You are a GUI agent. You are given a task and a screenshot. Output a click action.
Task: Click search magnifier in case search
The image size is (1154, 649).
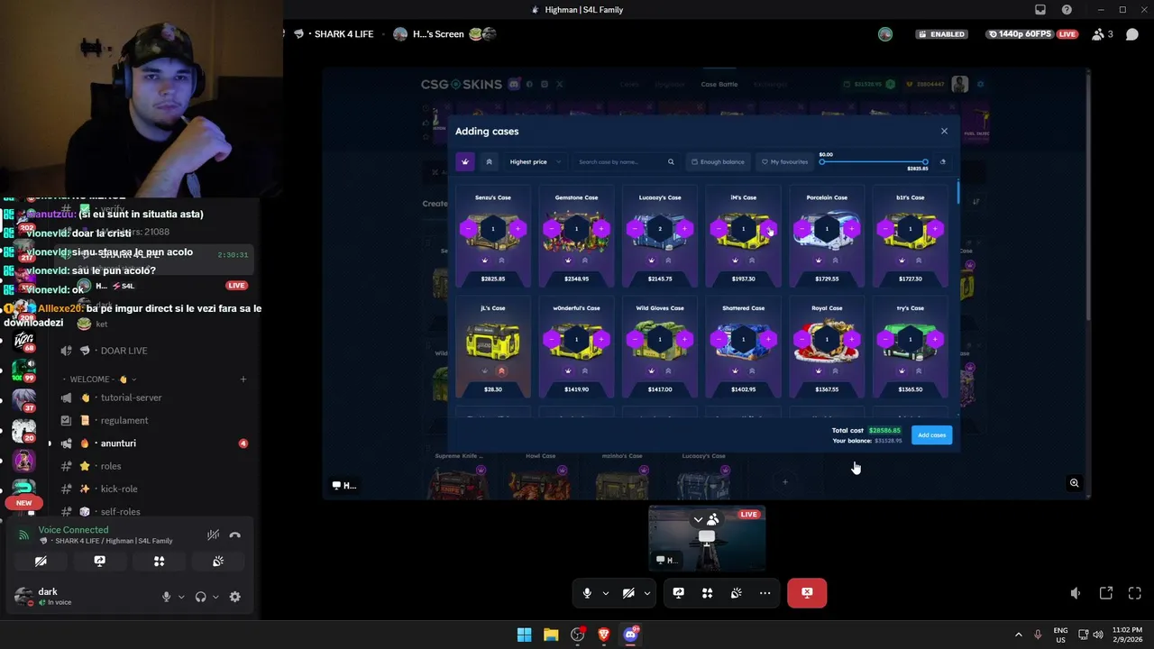click(671, 162)
